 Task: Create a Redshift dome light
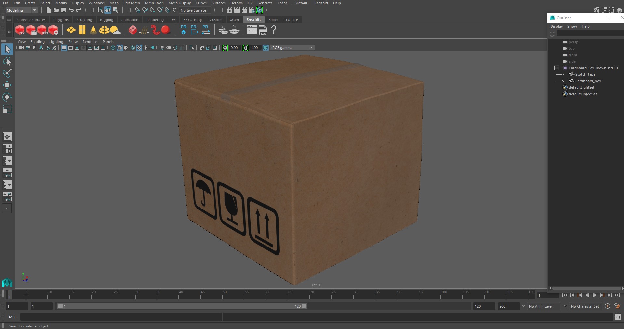click(104, 30)
